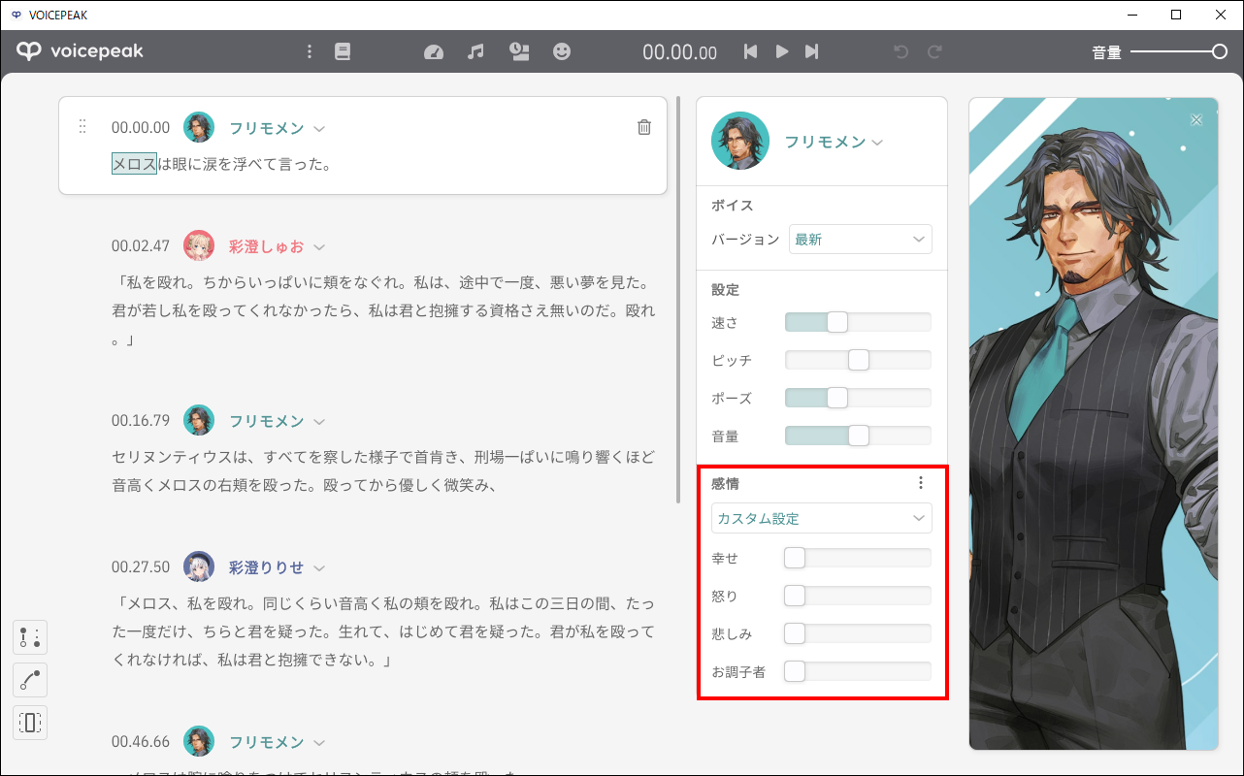Click the 00.46.66 timestamp

coord(141,741)
